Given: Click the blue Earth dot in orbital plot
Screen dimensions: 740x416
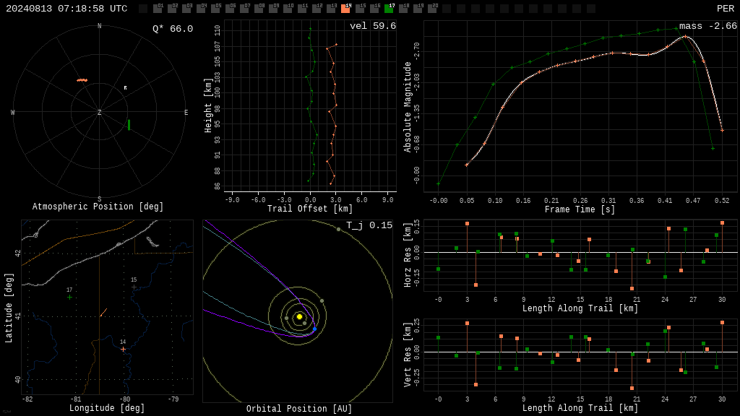Looking at the screenshot, I should [x=315, y=329].
